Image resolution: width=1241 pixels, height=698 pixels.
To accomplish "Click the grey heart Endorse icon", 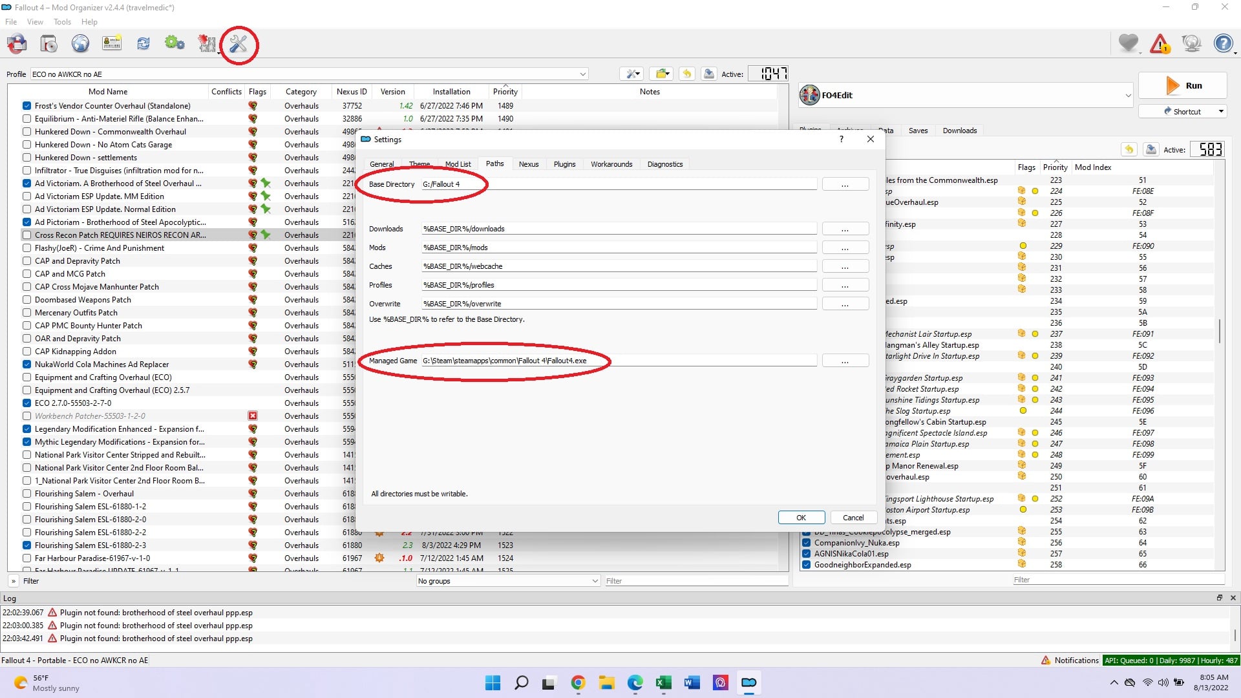I will (1129, 44).
